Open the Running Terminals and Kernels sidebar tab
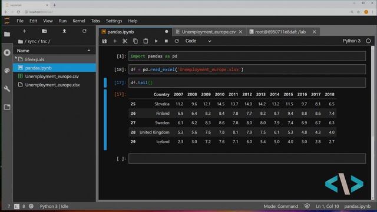This screenshot has height=212, width=377. click(x=7, y=52)
